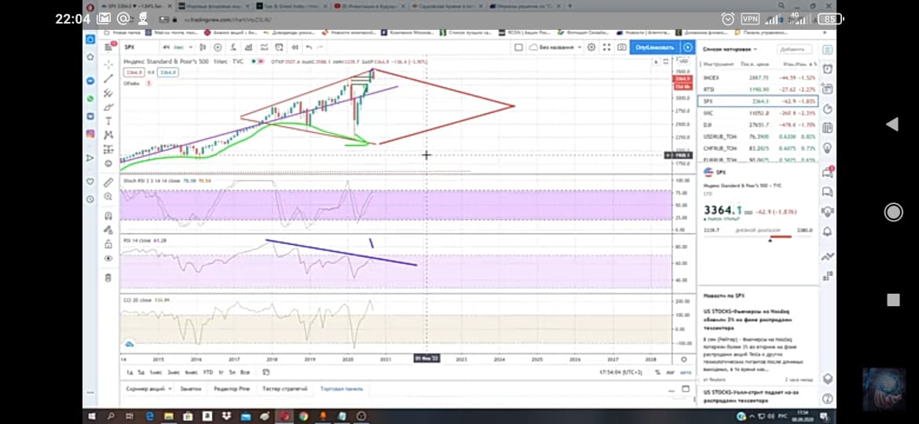This screenshot has height=424, width=919.
Task: Toggle magnet mode for drawings
Action: tap(108, 216)
